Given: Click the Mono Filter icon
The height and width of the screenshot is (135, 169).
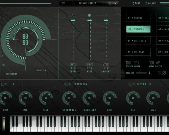Looking at the screenshot, I should 158,62.
